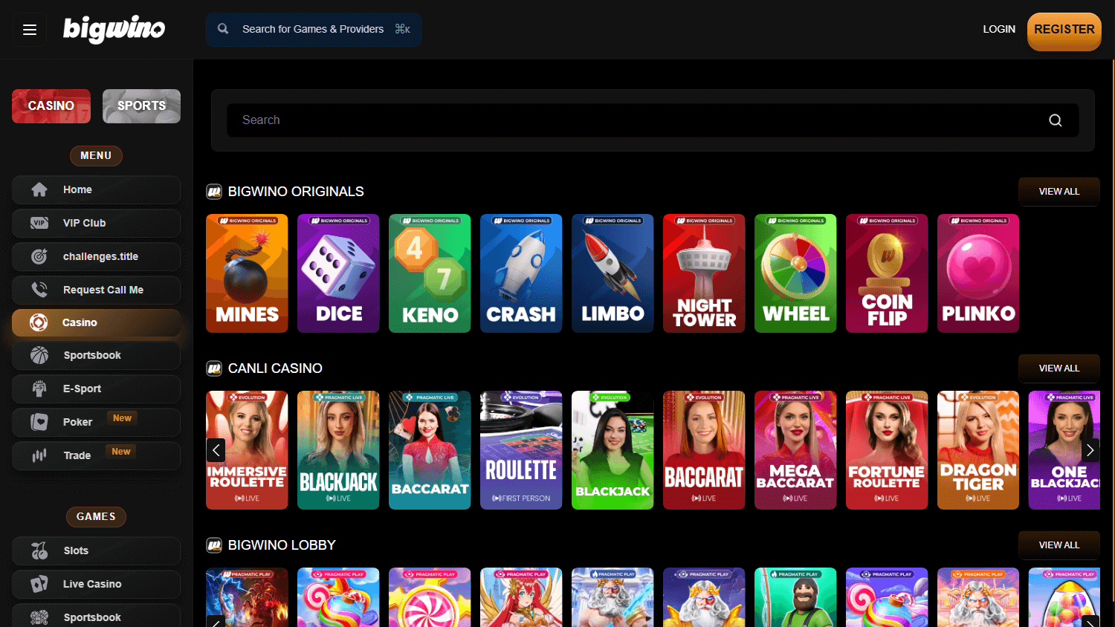This screenshot has height=627, width=1115.
Task: Select the Casino icon in the menu
Action: [40, 322]
